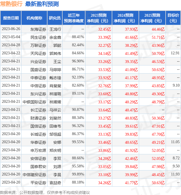181x195 pixels.
Task: Click 中银国际证券 institution cell
Action: click(34, 102)
